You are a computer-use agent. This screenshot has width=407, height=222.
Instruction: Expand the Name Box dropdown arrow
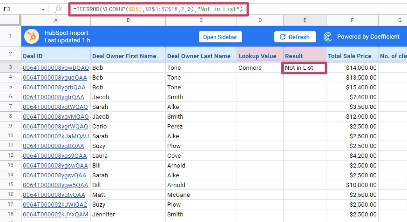click(43, 9)
